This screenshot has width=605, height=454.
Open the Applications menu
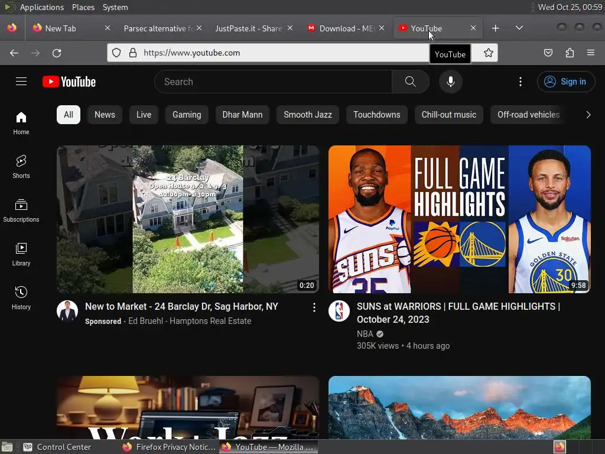tap(42, 7)
